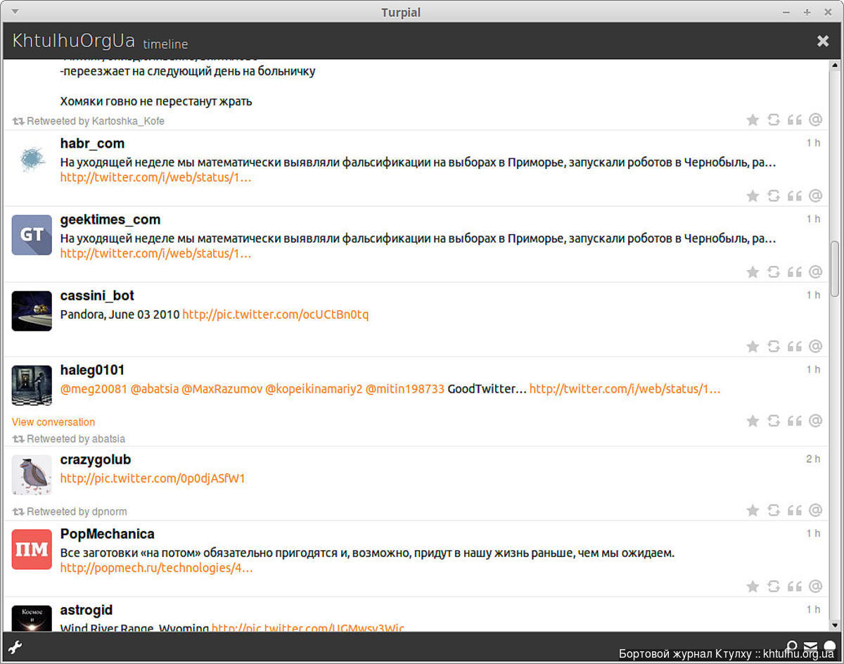The image size is (844, 664).
Task: Open the @MaxRazumov mention
Action: point(222,389)
